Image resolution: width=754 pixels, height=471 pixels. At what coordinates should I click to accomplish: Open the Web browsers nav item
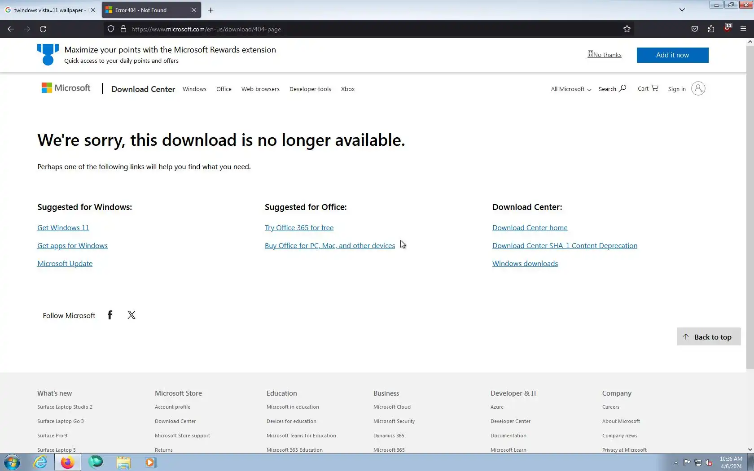260,89
